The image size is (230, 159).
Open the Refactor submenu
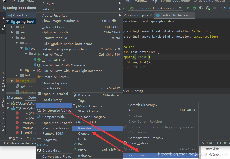coord(80,9)
